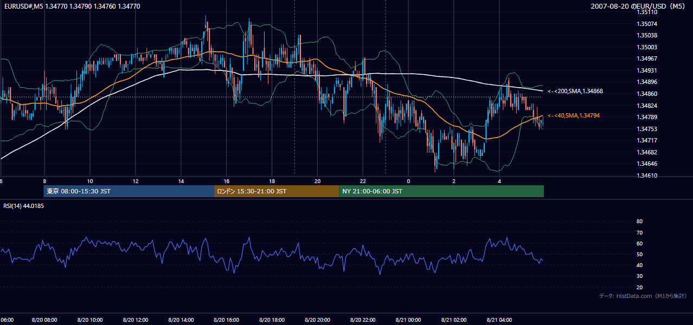The image size is (693, 325).
Task: Click hour tick 14 under price chart
Action: (x=181, y=181)
